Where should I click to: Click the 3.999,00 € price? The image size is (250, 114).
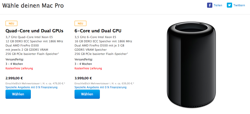point(83,78)
